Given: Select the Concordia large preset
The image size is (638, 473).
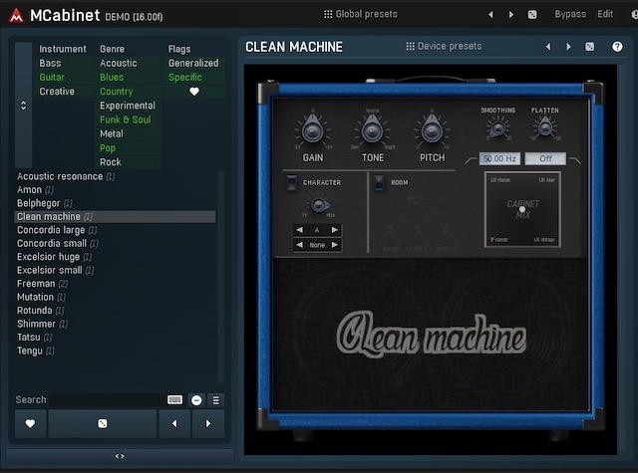Looking at the screenshot, I should [x=51, y=230].
